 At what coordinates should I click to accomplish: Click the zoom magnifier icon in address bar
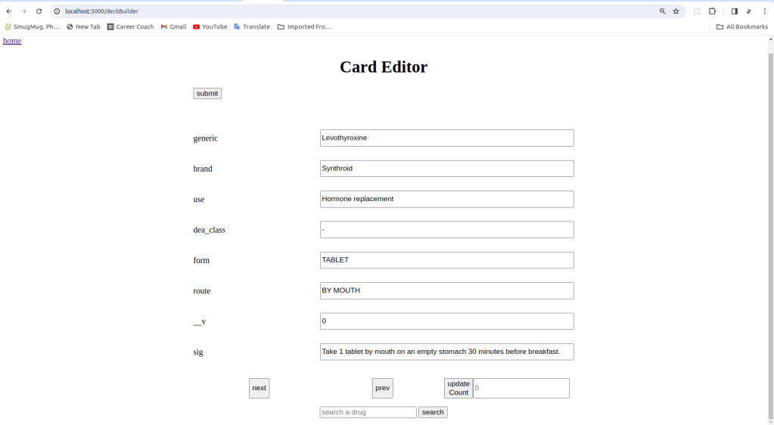pyautogui.click(x=662, y=11)
